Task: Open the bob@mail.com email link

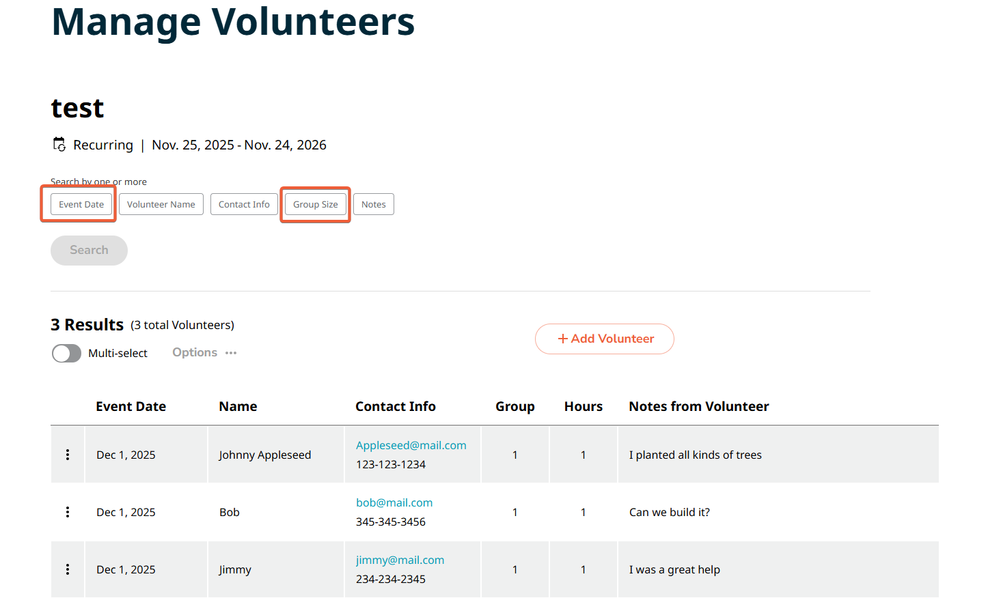Action: pos(394,502)
